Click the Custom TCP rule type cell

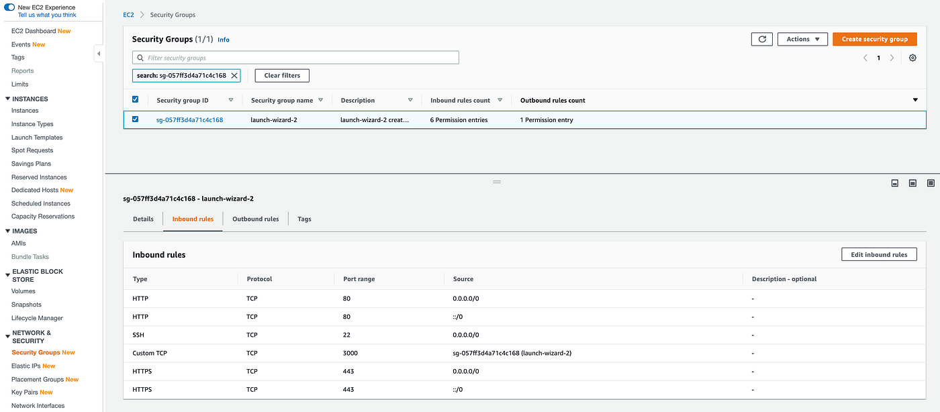(151, 353)
